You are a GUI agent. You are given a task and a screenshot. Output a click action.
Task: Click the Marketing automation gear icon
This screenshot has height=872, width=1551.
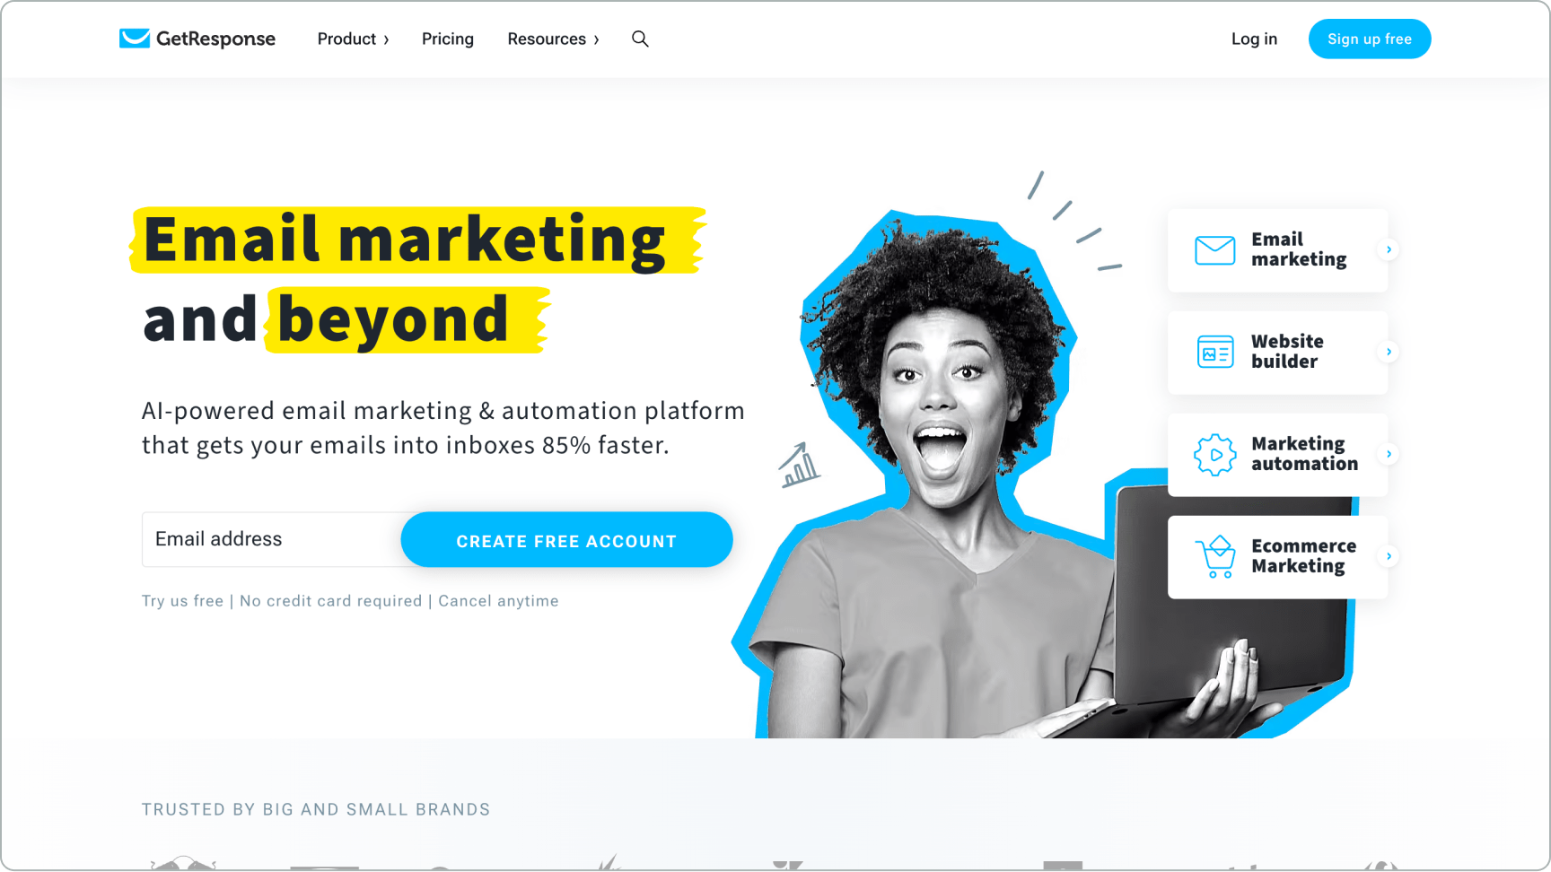pos(1215,455)
